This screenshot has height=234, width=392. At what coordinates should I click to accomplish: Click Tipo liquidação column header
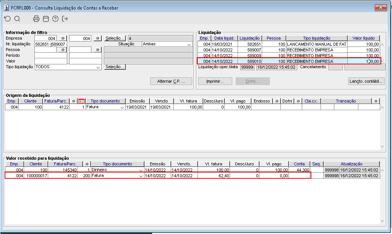click(316, 38)
